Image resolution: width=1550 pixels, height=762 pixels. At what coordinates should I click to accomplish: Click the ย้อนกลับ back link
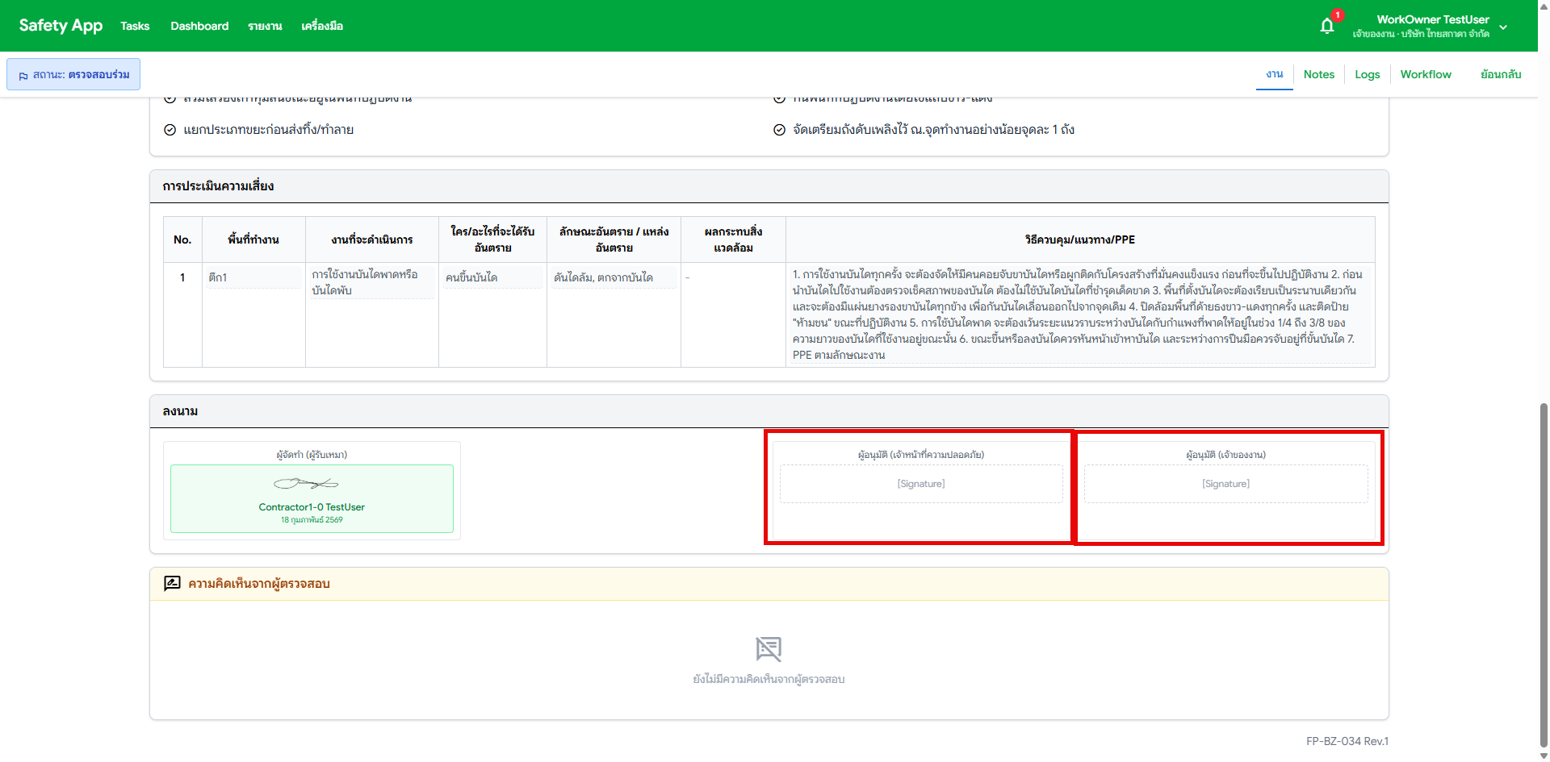point(1500,74)
